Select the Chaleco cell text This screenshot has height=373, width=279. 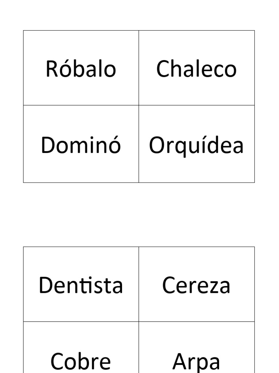click(196, 69)
